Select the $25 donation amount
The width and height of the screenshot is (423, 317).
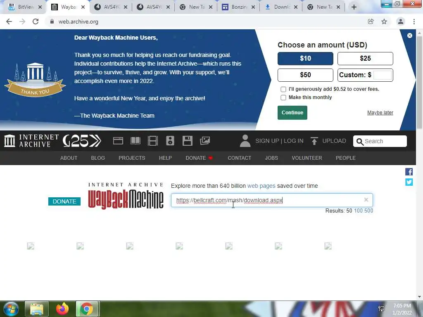[365, 59]
